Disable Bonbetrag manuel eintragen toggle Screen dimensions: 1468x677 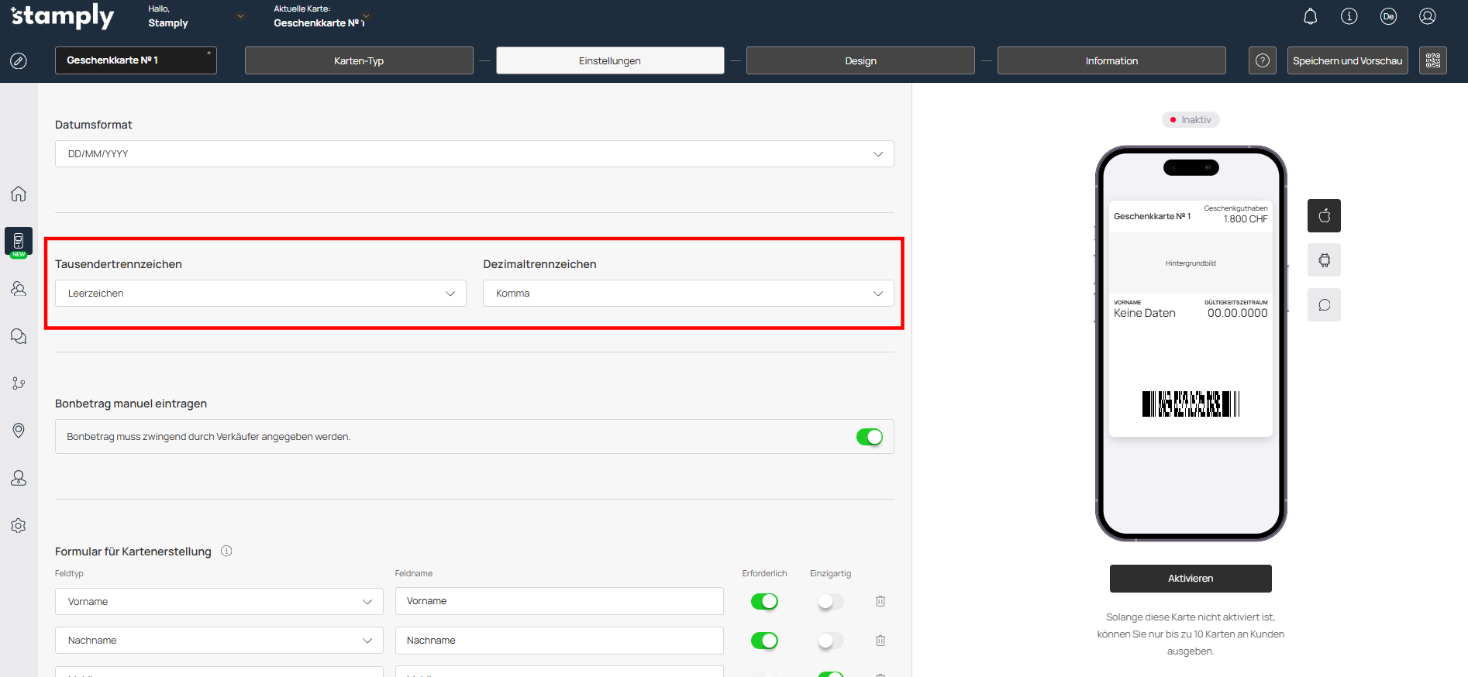click(x=869, y=437)
